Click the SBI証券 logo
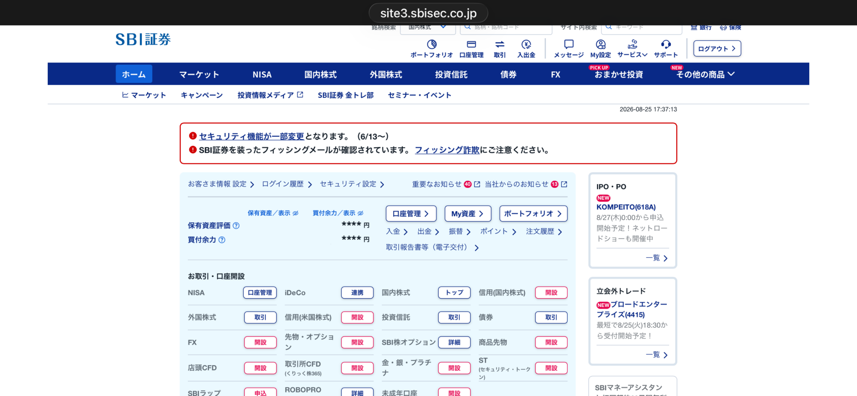 [143, 39]
